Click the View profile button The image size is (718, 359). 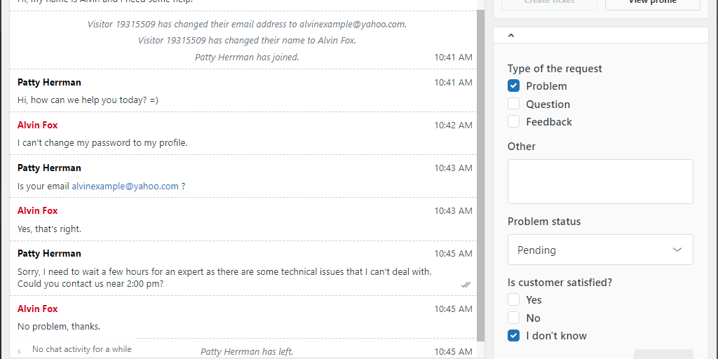click(652, 3)
